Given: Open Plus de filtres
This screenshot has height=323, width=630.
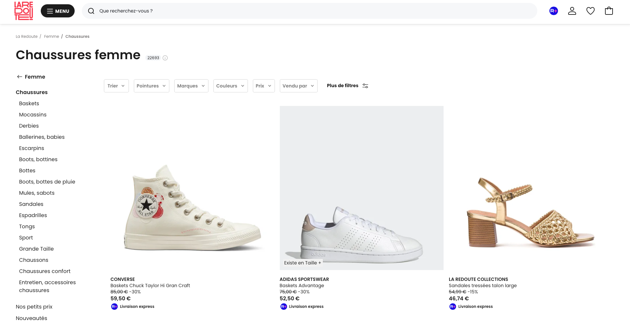Looking at the screenshot, I should [348, 86].
